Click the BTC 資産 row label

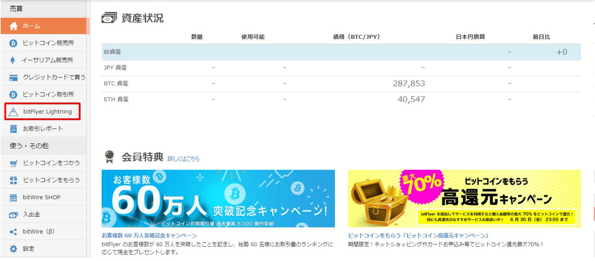click(x=116, y=83)
